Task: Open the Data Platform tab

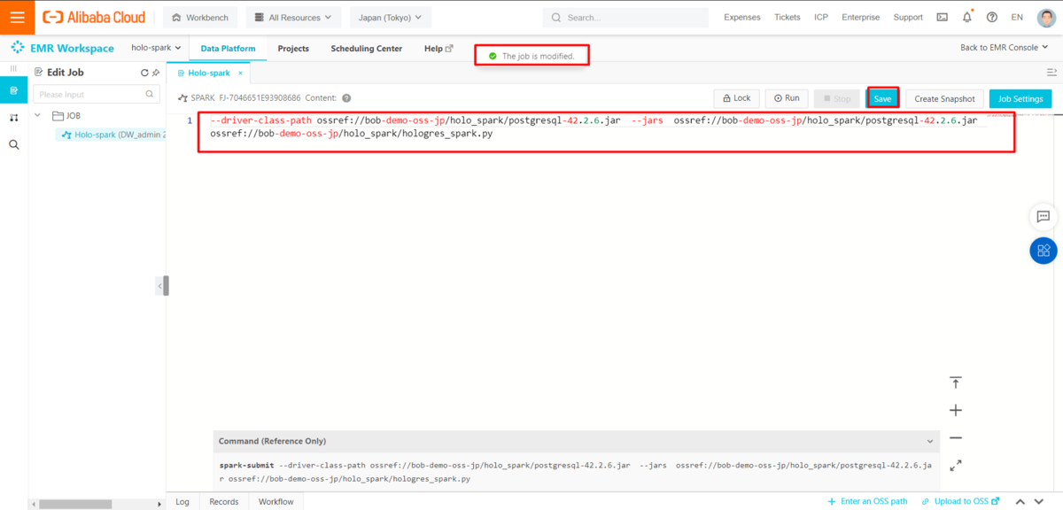Action: tap(228, 49)
